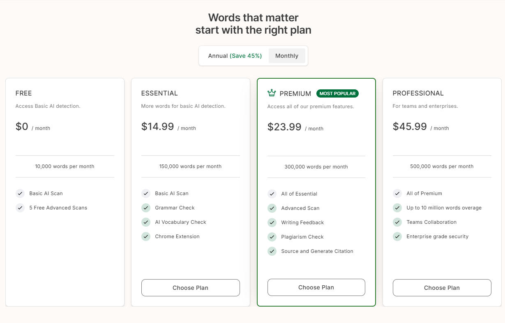Image resolution: width=505 pixels, height=323 pixels.
Task: Click the $45.99 Professional price
Action: click(410, 126)
